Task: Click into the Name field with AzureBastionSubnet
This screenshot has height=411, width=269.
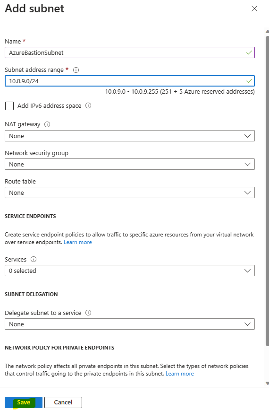Action: coord(130,52)
